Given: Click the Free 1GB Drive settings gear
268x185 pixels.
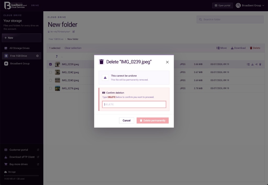Looking at the screenshot, I should pyautogui.click(x=37, y=56).
